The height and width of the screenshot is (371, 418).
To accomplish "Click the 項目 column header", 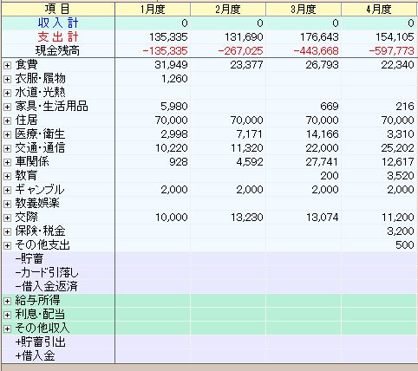I will (x=58, y=10).
